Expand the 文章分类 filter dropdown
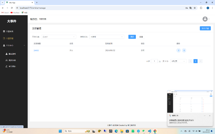 pyautogui.click(x=59, y=37)
